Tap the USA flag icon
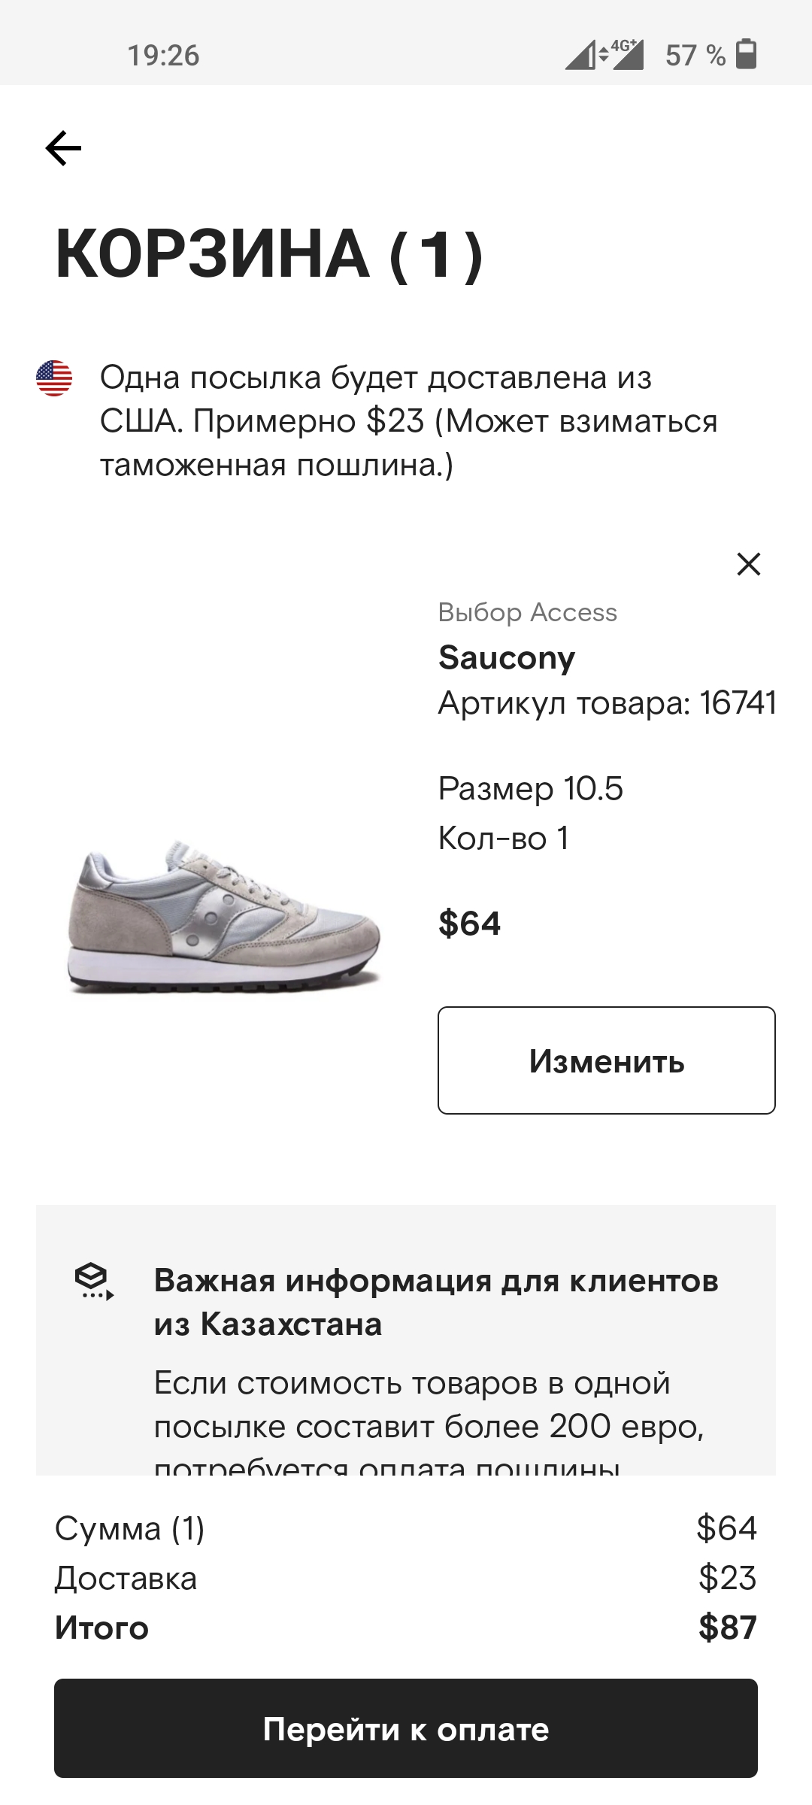Screen dimensions: 812x1805 [54, 378]
